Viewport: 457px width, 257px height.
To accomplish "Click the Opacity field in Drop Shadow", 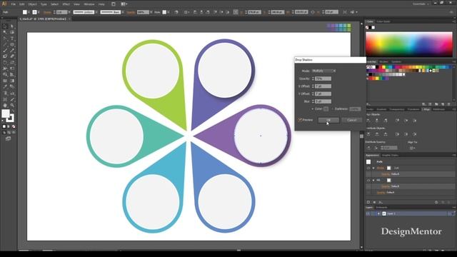I will 323,79.
